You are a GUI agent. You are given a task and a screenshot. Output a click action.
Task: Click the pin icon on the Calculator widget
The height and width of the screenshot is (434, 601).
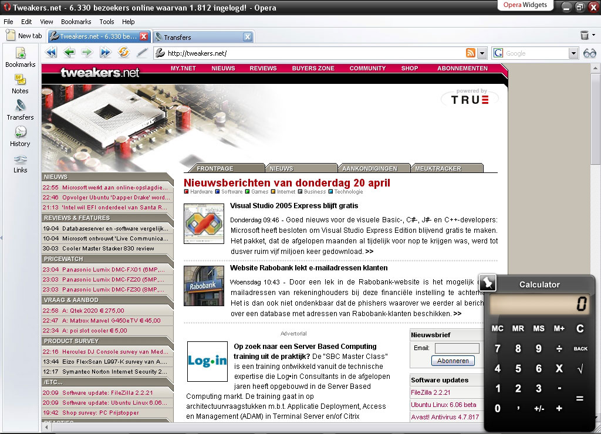(488, 283)
